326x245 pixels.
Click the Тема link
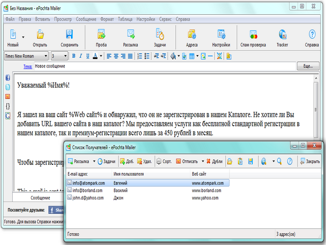coord(28,66)
